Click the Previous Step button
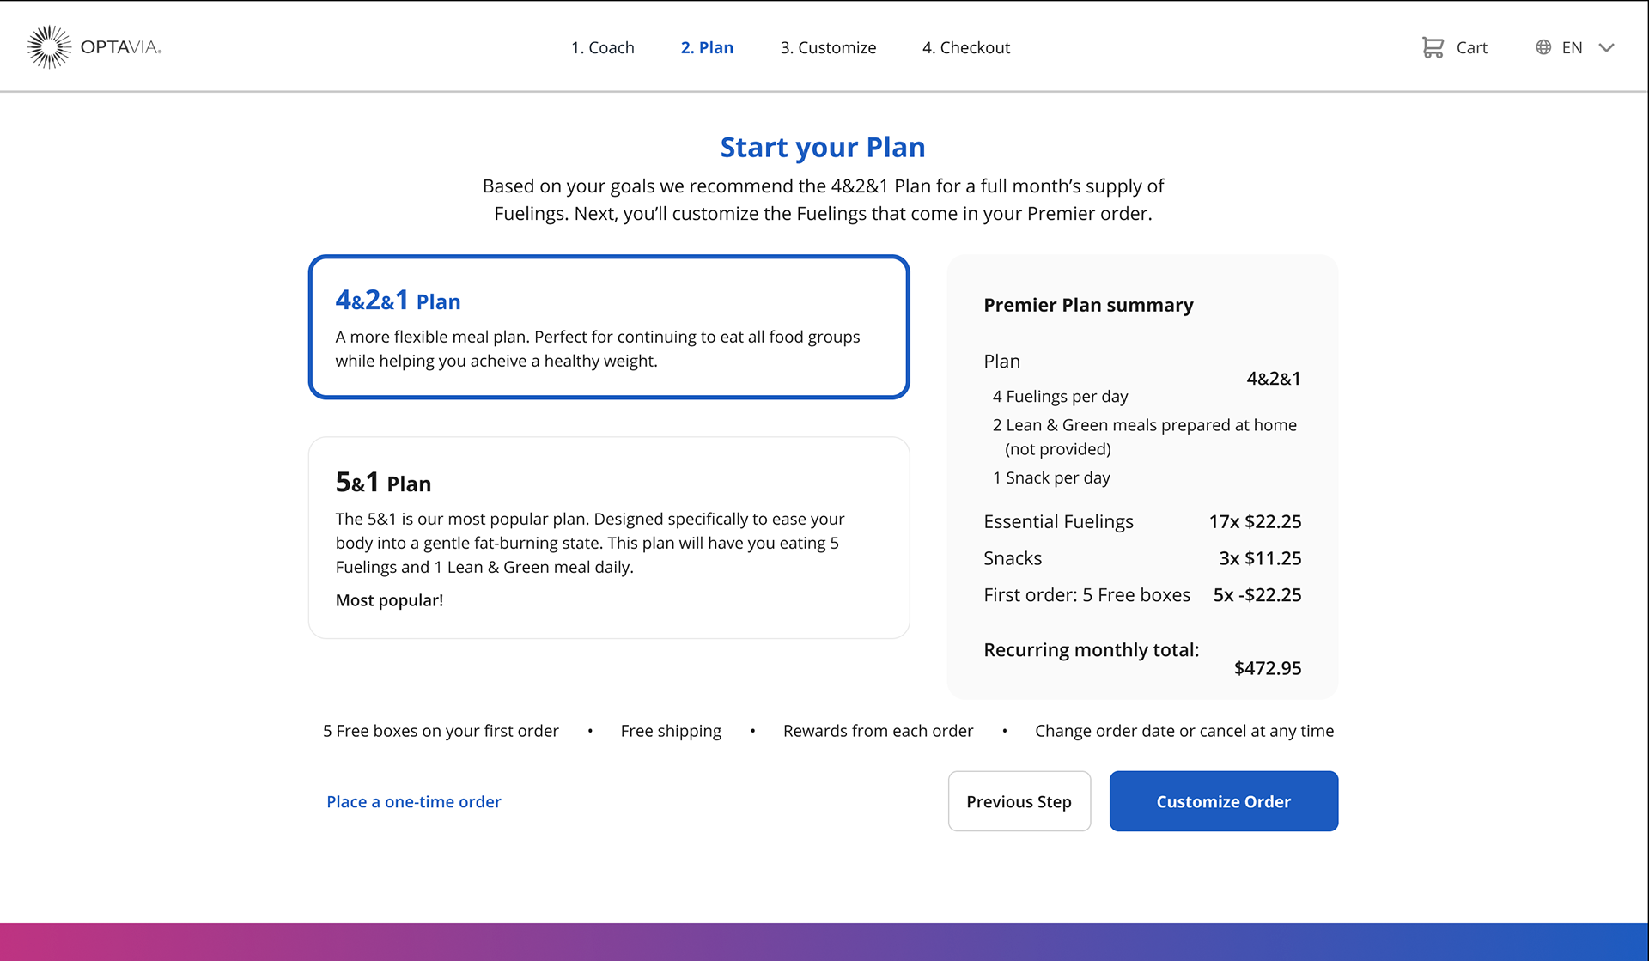The width and height of the screenshot is (1649, 961). point(1019,801)
